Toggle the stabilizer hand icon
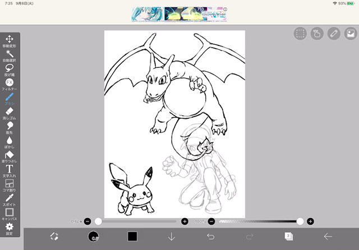The width and height of the screenshot is (359, 250). pos(317,34)
